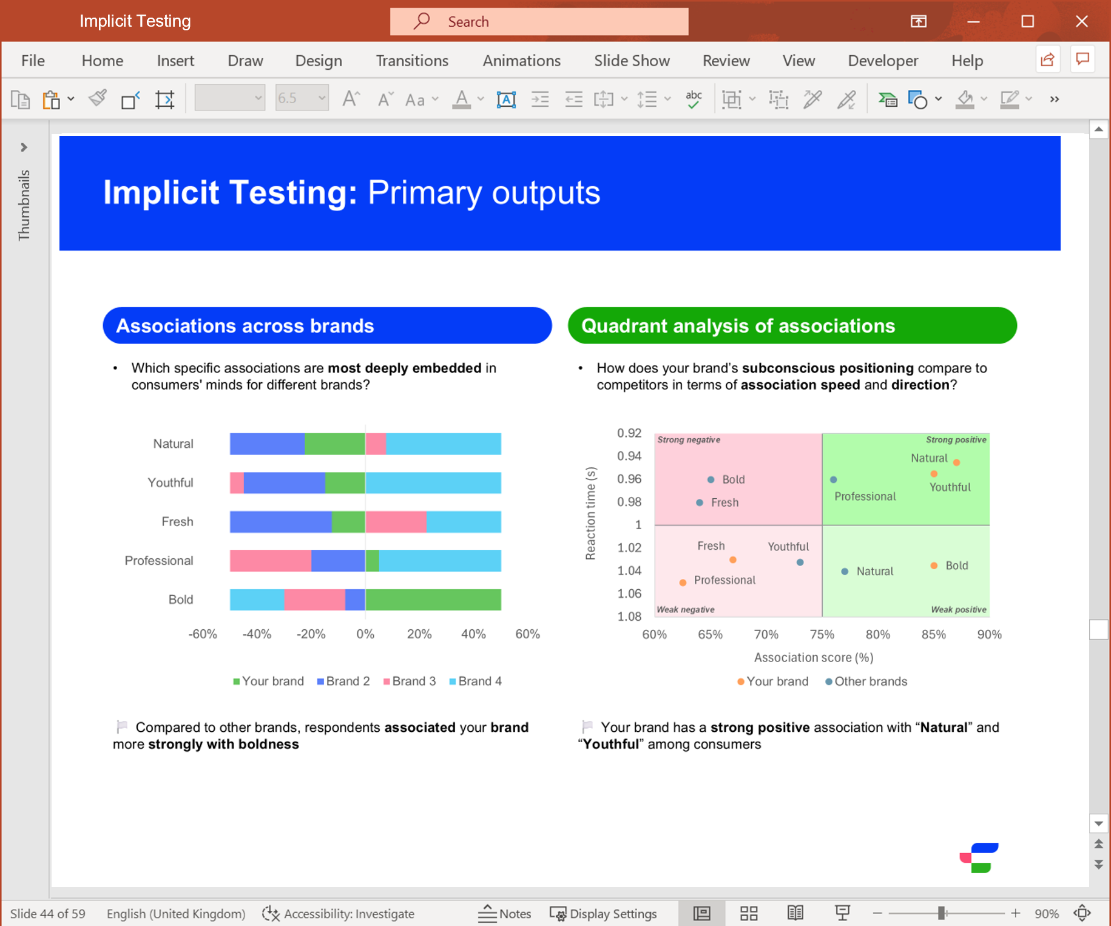Open the Developer tab
The width and height of the screenshot is (1111, 926).
[x=883, y=61]
